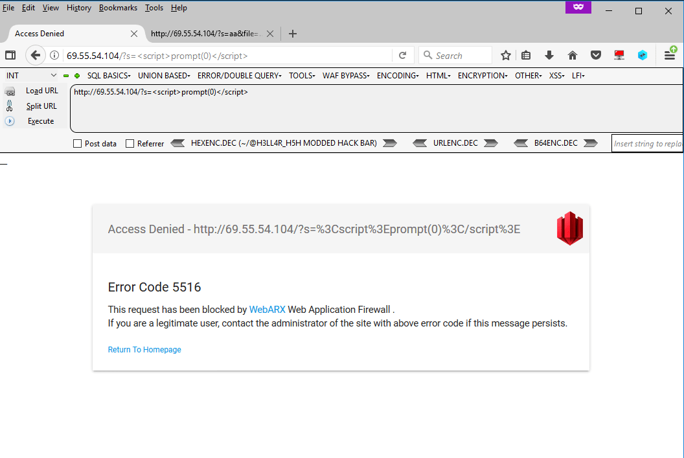Click the URLENC.DEC label
Viewport: 684px width, 458px height.
pyautogui.click(x=455, y=143)
